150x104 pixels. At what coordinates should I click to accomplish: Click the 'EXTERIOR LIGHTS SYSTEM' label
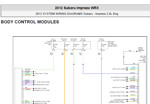click(42, 101)
